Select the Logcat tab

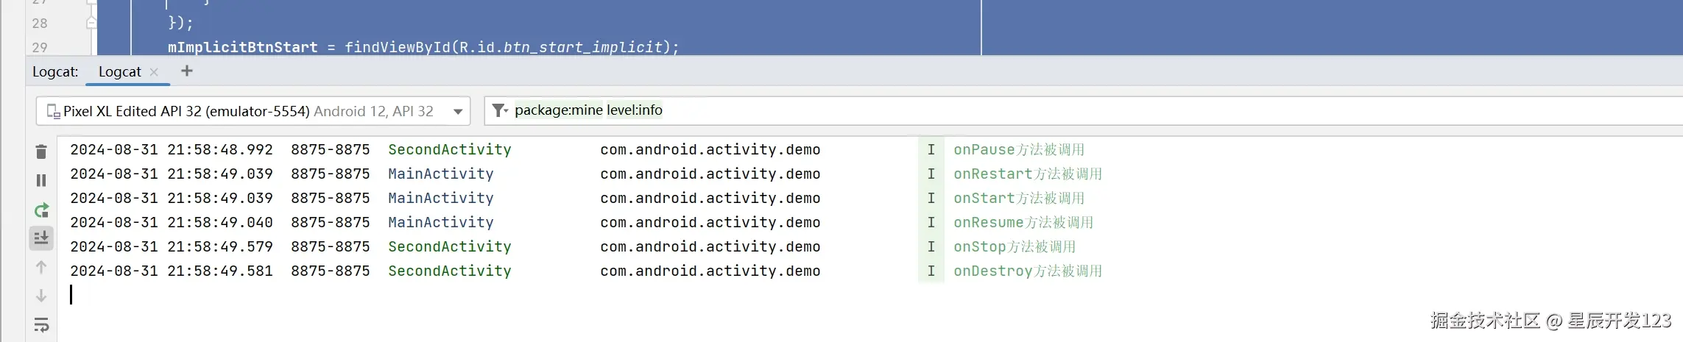pyautogui.click(x=119, y=71)
